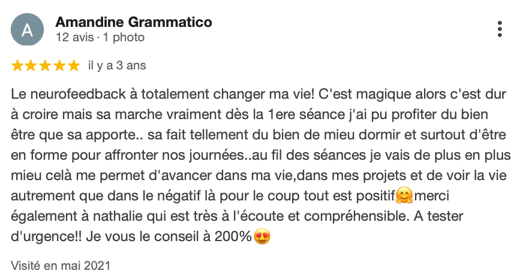Image resolution: width=523 pixels, height=280 pixels.
Task: Click the heart-eyes emoji after 200%
Action: point(262,237)
